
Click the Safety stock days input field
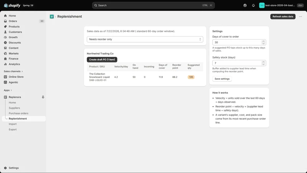click(x=239, y=63)
